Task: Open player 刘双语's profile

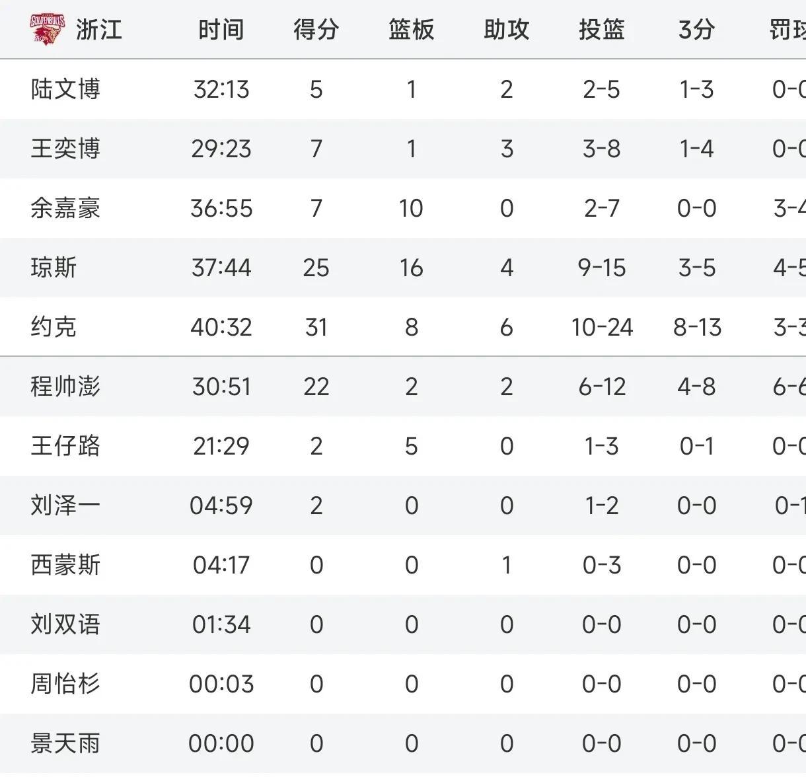Action: pos(65,624)
